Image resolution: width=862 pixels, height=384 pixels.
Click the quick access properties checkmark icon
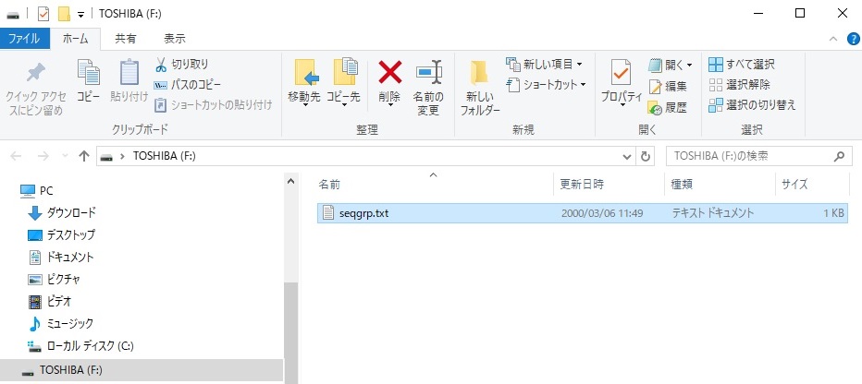click(43, 14)
